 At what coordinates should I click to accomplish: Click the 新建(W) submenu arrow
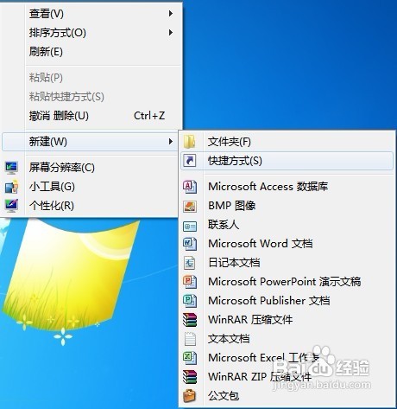(171, 142)
